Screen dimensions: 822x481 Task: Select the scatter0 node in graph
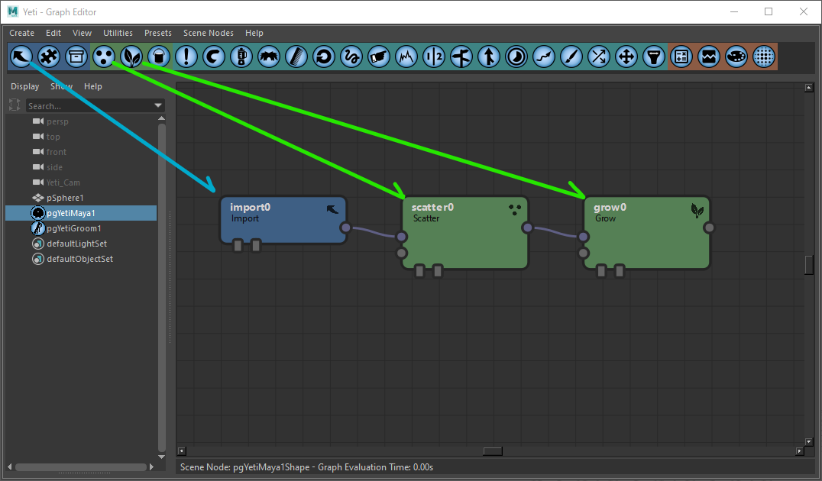464,233
